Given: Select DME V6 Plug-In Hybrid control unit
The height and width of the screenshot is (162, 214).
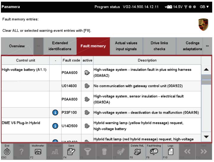Looking at the screenshot, I should 21,123.
